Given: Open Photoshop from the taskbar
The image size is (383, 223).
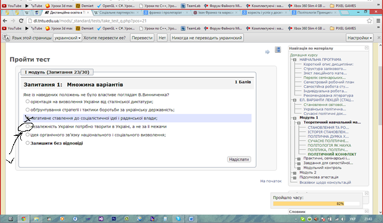Looking at the screenshot, I should (x=114, y=219).
